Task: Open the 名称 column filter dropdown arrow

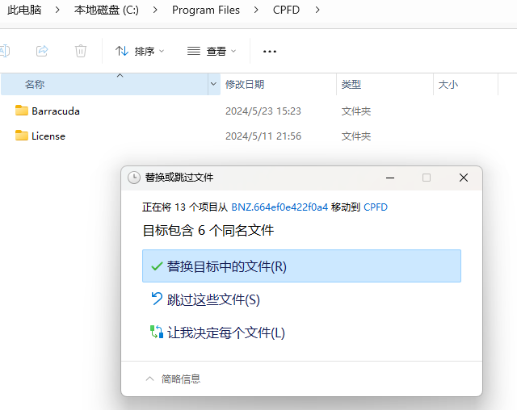Action: point(213,84)
